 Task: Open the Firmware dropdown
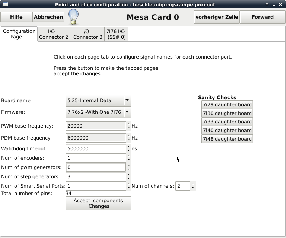coord(98,112)
